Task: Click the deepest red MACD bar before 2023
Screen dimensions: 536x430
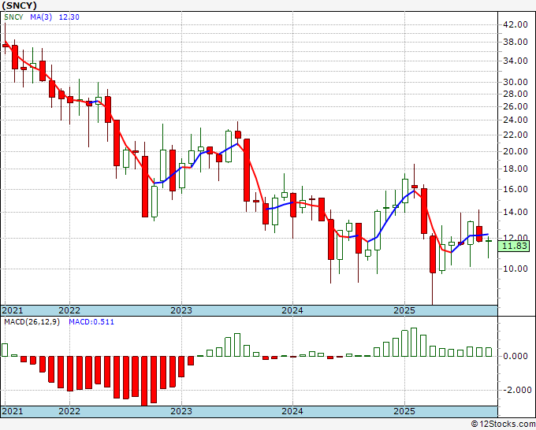Action: click(144, 381)
